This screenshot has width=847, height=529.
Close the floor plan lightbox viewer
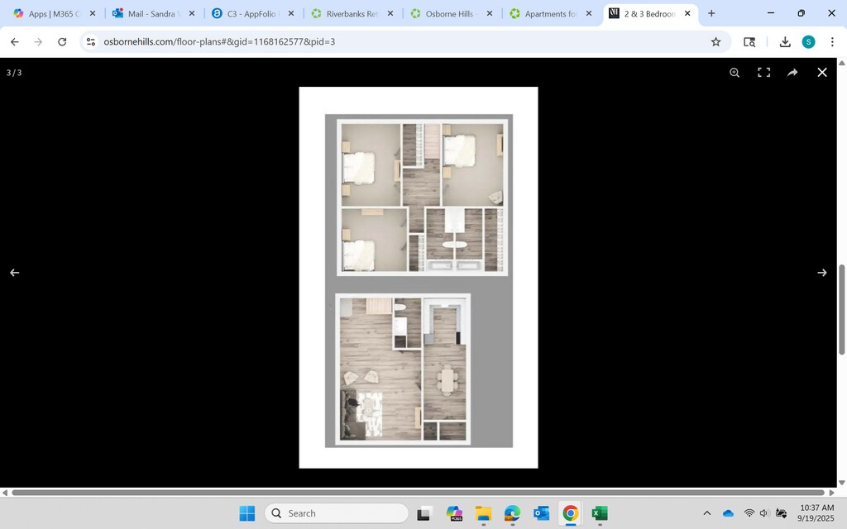coord(822,73)
